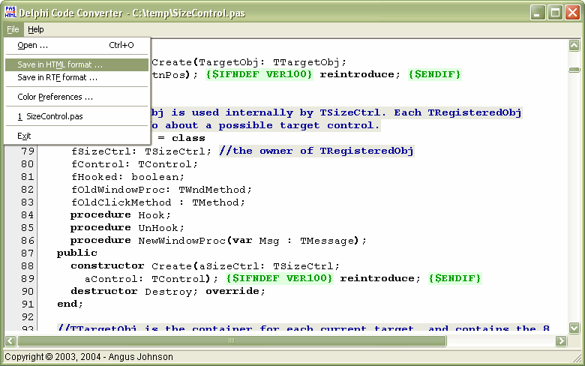Click line number 88 in the gutter
This screenshot has height=366, width=585.
pyautogui.click(x=28, y=266)
